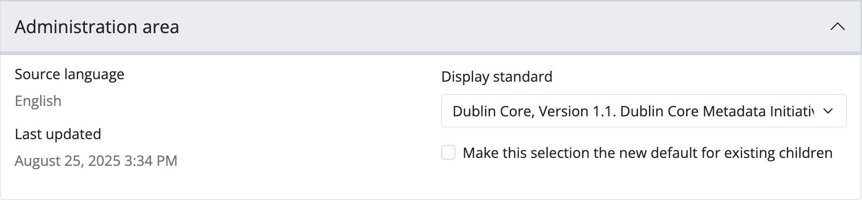
Task: Click the Source language label
Action: pyautogui.click(x=69, y=74)
